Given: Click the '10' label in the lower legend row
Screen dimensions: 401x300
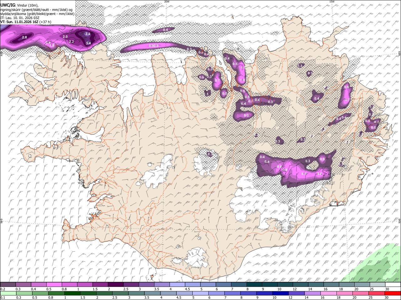Looking at the screenshot, I should 274,297.
